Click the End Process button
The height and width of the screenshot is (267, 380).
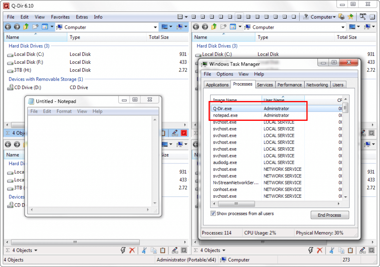click(330, 215)
